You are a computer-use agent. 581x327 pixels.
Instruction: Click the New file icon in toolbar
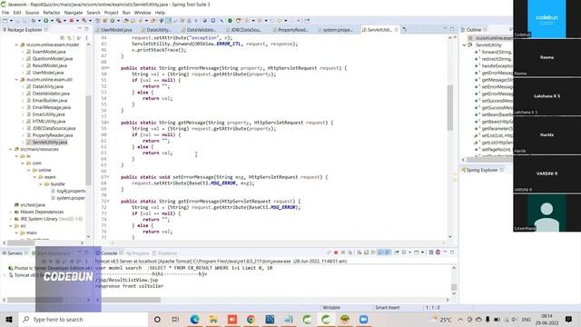(5, 20)
